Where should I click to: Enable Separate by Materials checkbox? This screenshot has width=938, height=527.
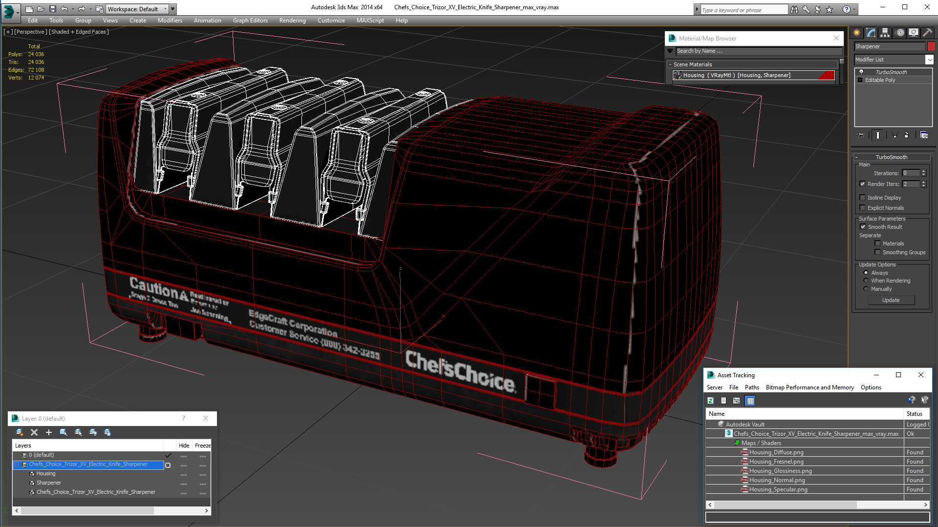point(878,243)
